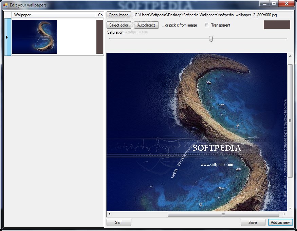Click the vertical scrollbar thumb of preview

(x=290, y=121)
